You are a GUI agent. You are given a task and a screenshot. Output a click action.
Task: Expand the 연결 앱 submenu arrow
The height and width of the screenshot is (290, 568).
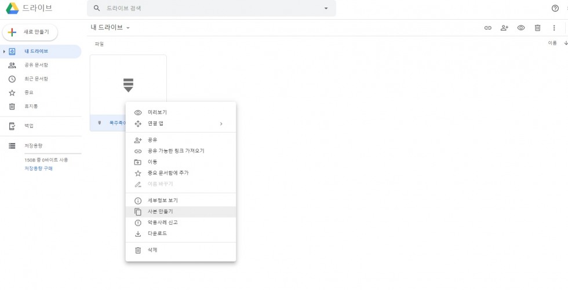(221, 124)
